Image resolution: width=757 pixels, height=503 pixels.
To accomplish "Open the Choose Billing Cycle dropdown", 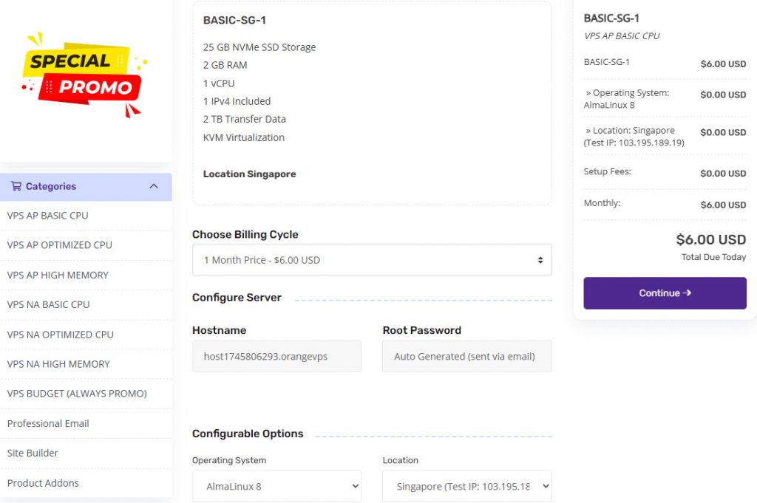I will (372, 260).
